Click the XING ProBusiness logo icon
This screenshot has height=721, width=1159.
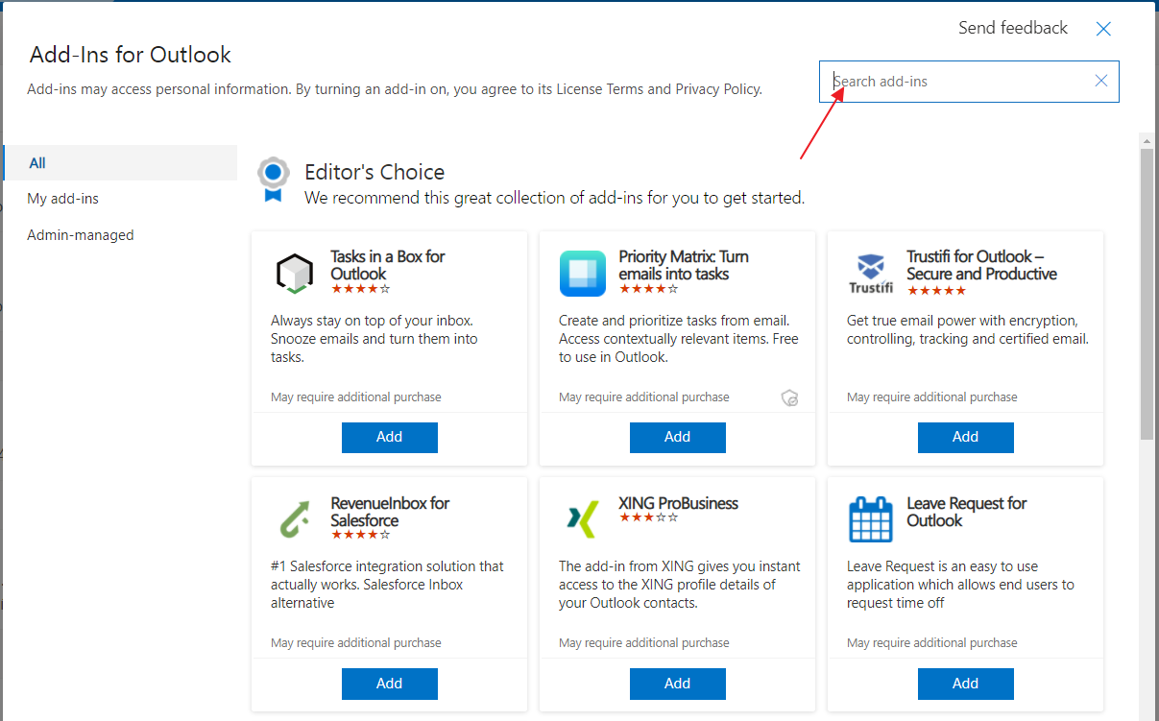click(x=582, y=519)
